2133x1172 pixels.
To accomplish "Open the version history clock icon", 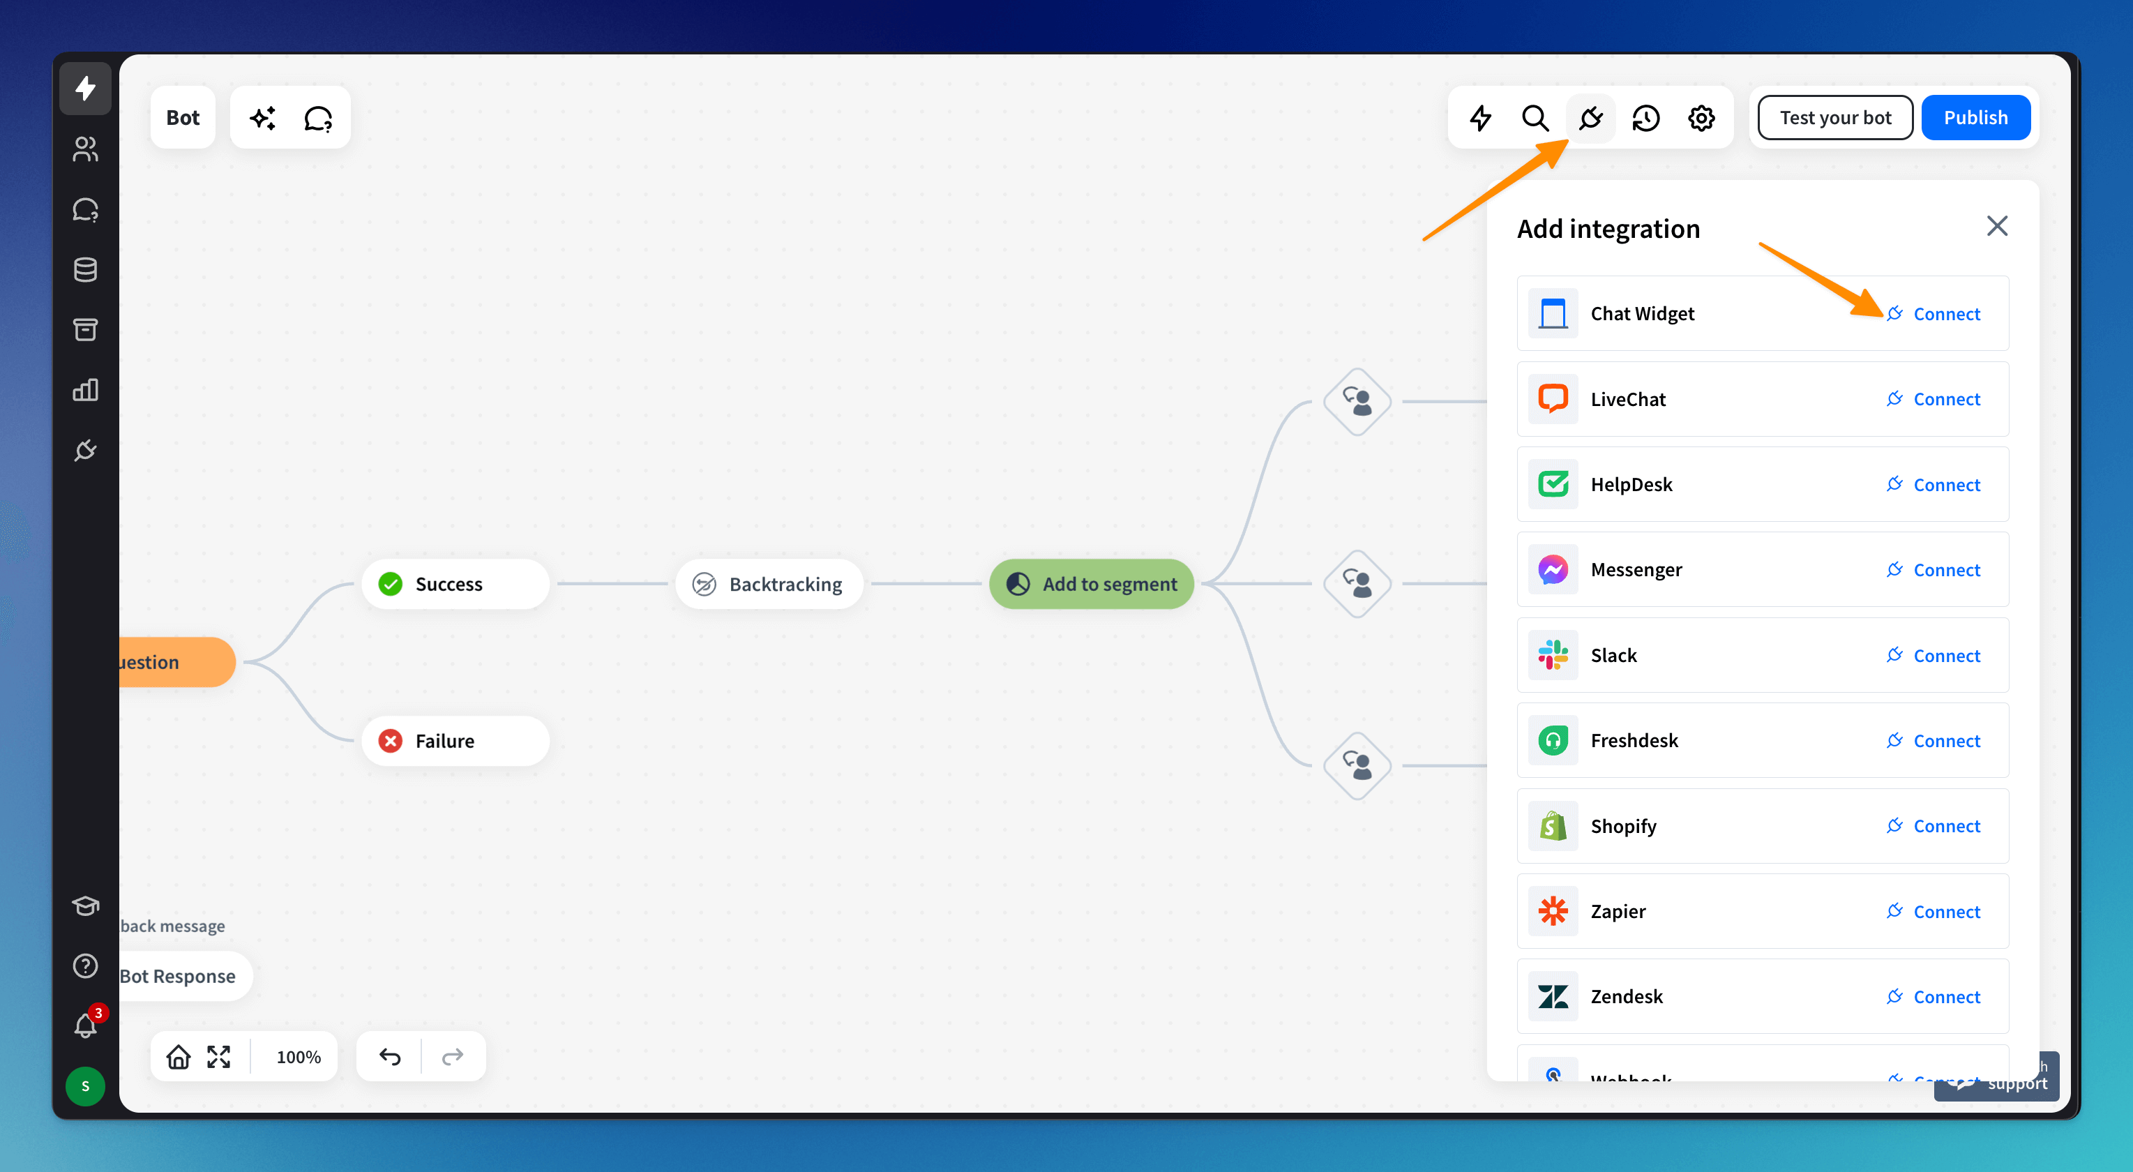I will click(x=1645, y=118).
